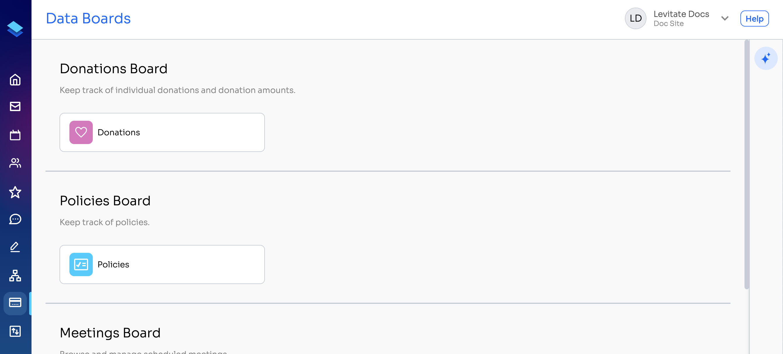Click the pencil edit icon in sidebar
The image size is (783, 354).
pos(15,247)
